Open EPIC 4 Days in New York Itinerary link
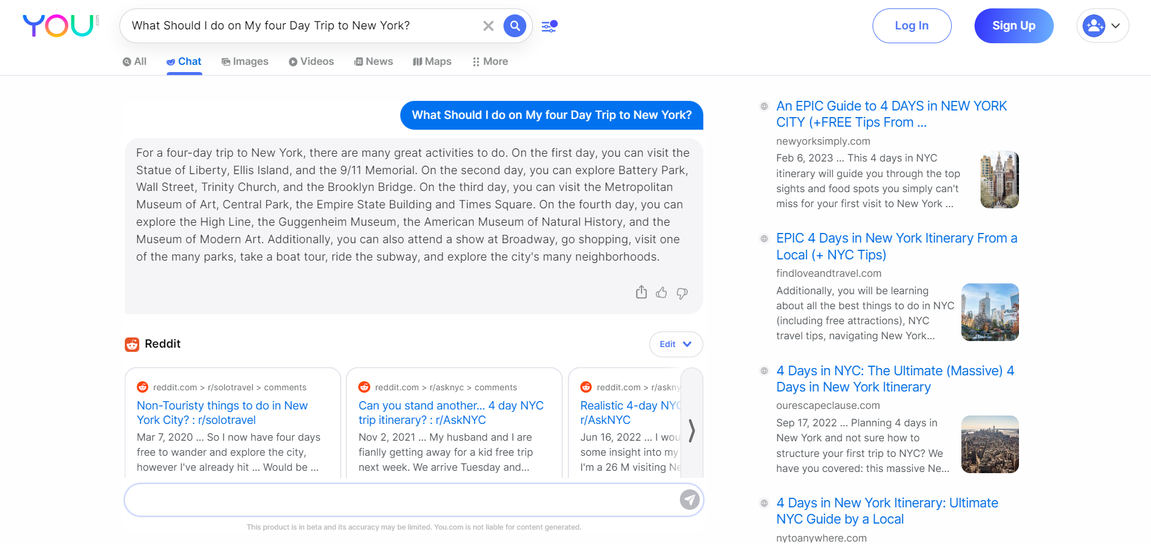 [x=897, y=246]
